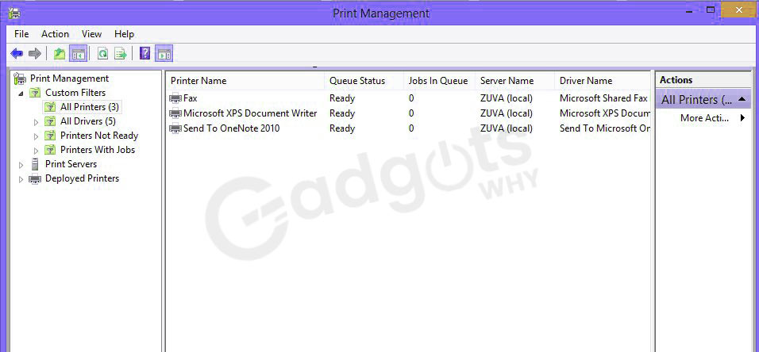Sort by Queue Status column header
759x352 pixels.
pos(364,81)
